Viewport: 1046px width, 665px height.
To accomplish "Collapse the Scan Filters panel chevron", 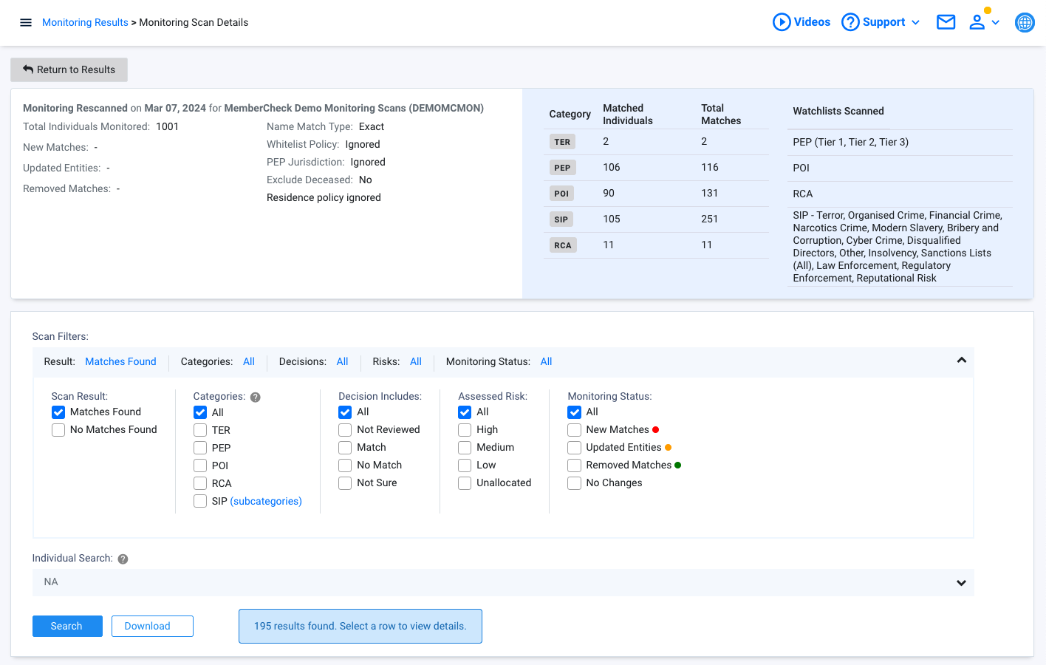I will (x=961, y=361).
